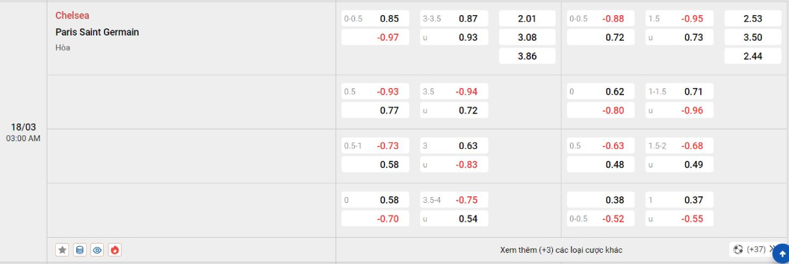This screenshot has width=789, height=264.
Task: Select Chelsea win odds 2.01
Action: (527, 18)
